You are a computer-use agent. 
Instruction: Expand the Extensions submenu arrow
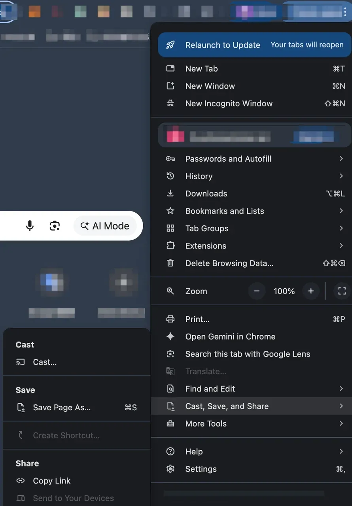pyautogui.click(x=341, y=246)
